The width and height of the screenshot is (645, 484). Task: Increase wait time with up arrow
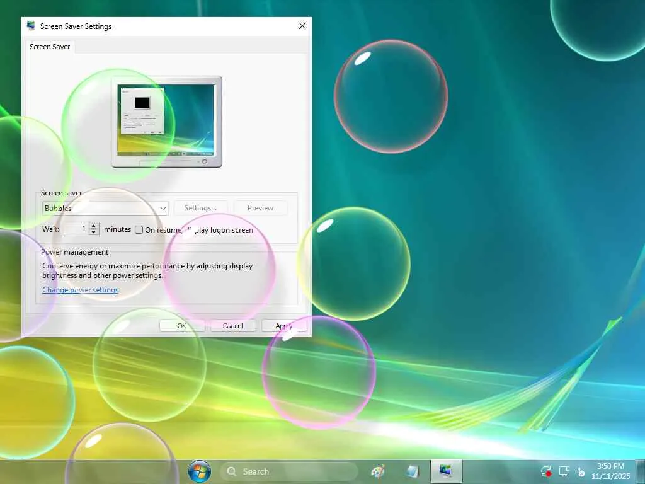[94, 226]
